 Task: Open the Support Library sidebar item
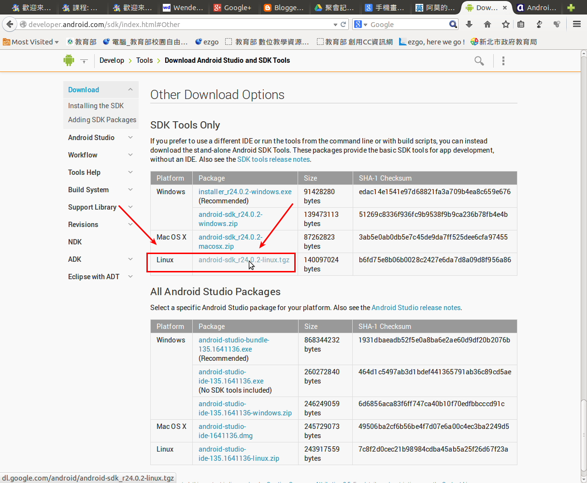pyautogui.click(x=92, y=207)
